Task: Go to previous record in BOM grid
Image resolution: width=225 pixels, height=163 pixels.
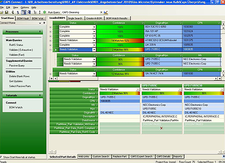Action: click(55, 78)
